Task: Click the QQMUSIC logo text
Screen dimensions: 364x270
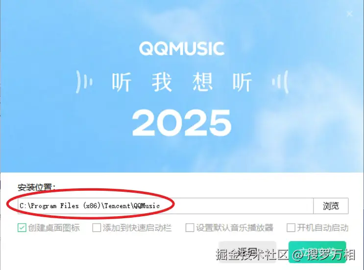Action: click(x=182, y=49)
